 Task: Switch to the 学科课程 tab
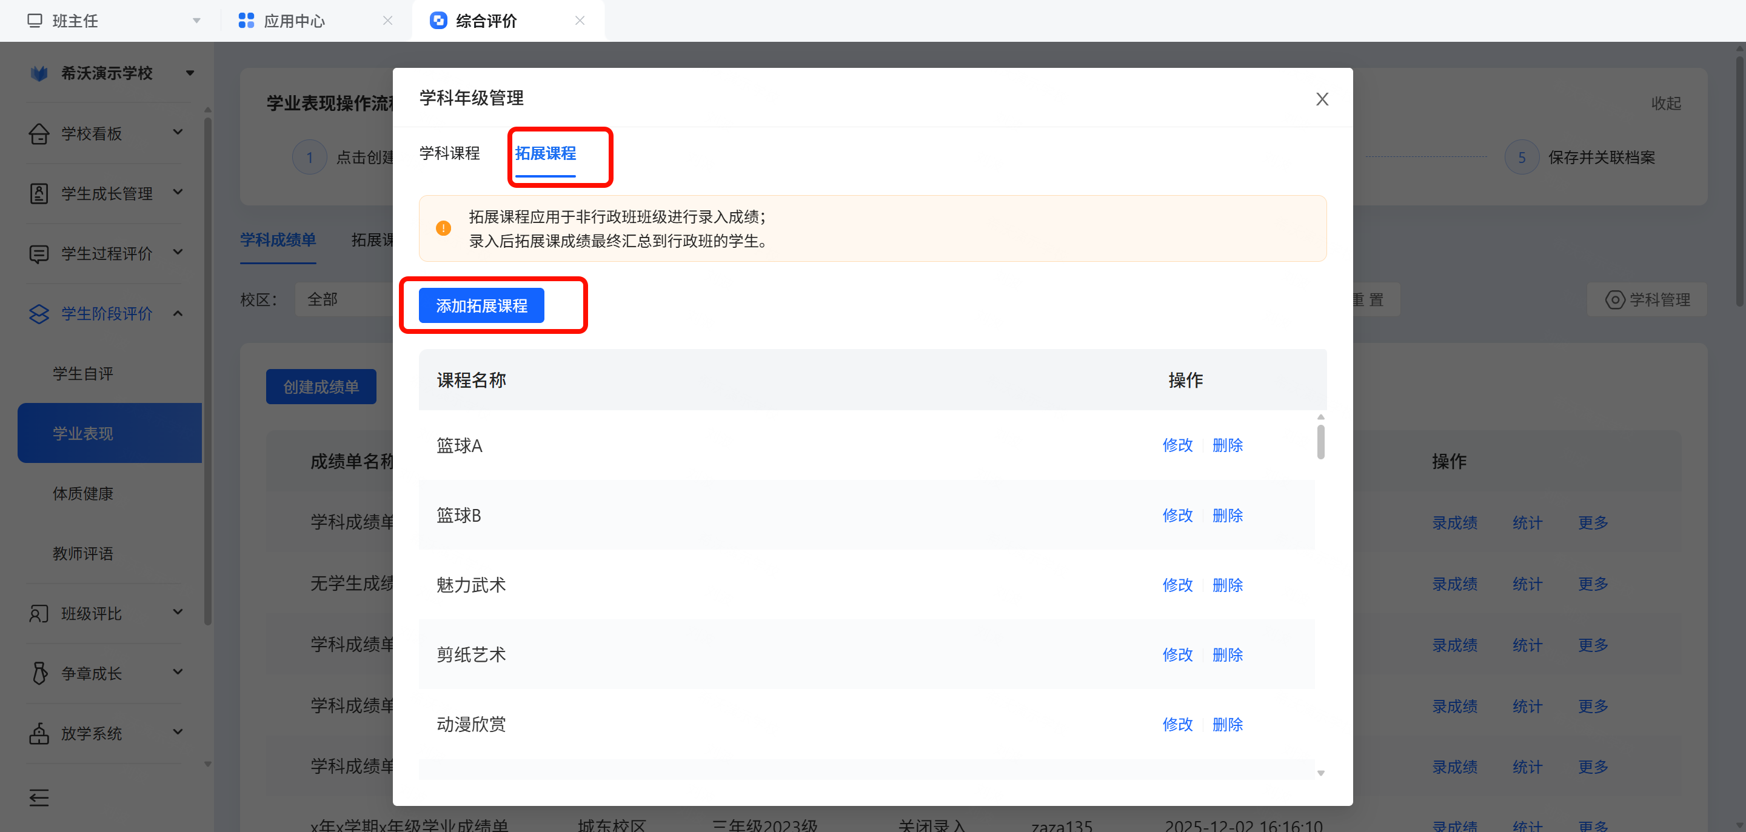pyautogui.click(x=449, y=154)
